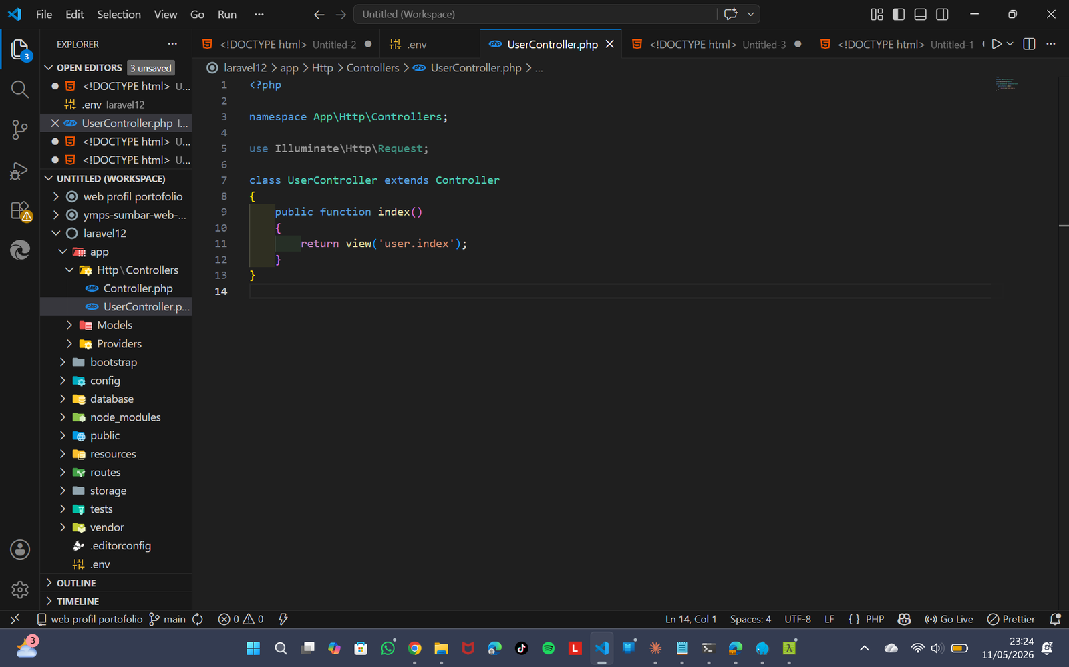Change Spaces: 4 indentation setting

750,619
